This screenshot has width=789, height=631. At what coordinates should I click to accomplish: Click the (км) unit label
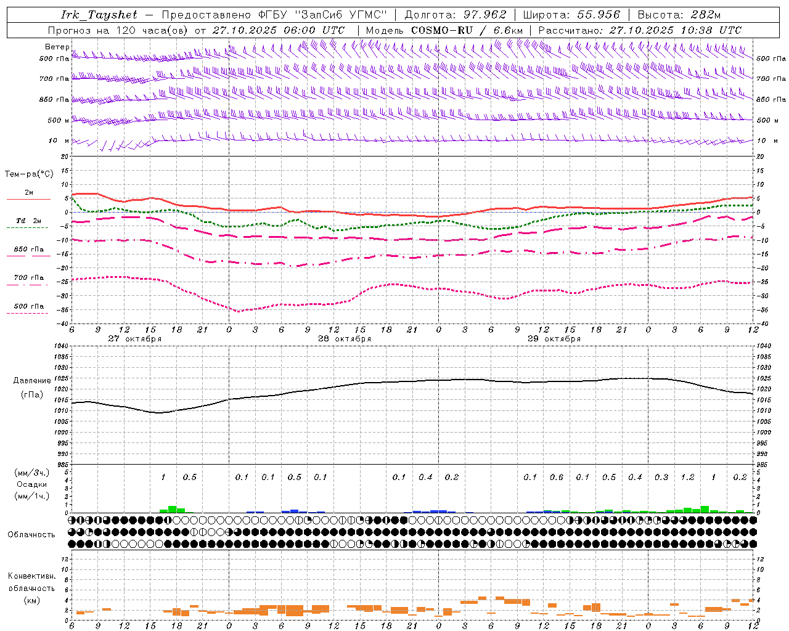tap(32, 600)
